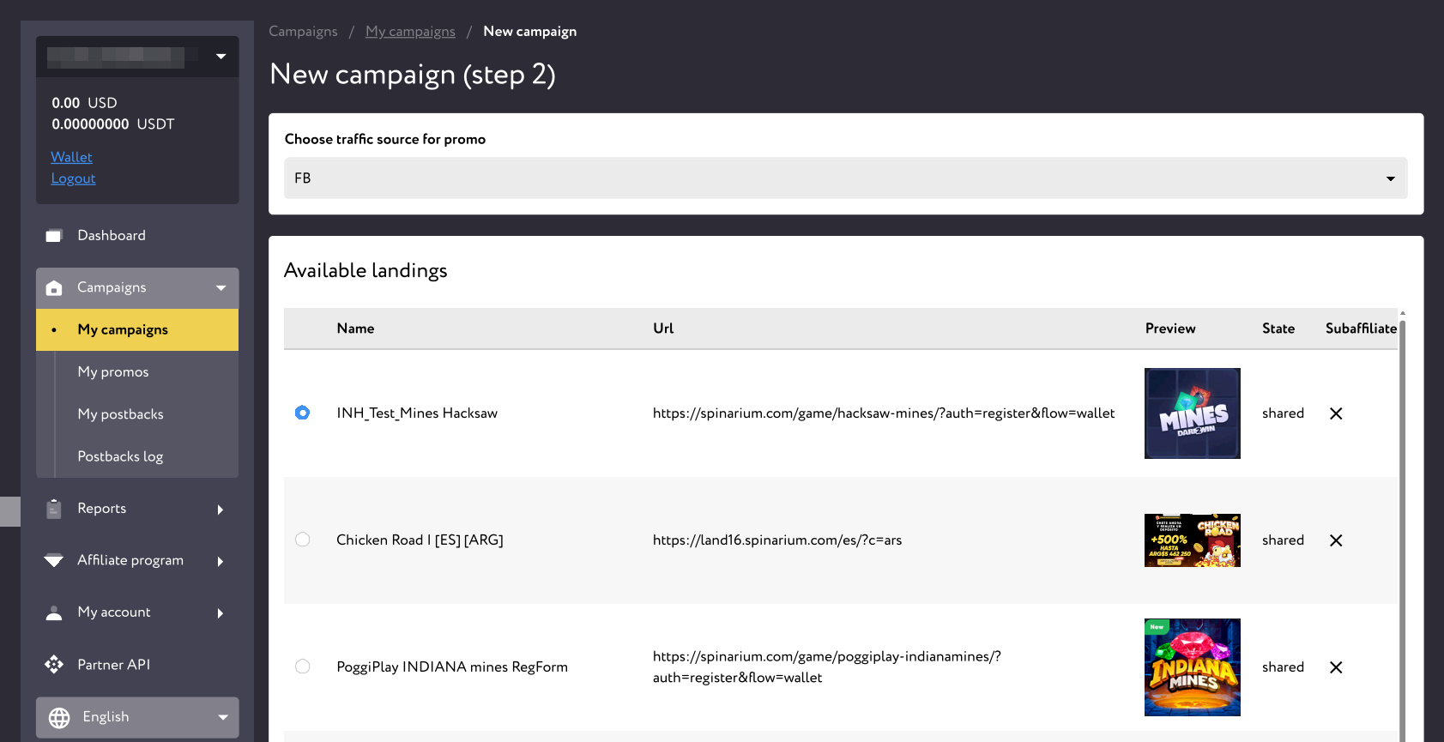This screenshot has height=742, width=1444.
Task: Click the Wallet link
Action: (x=71, y=157)
